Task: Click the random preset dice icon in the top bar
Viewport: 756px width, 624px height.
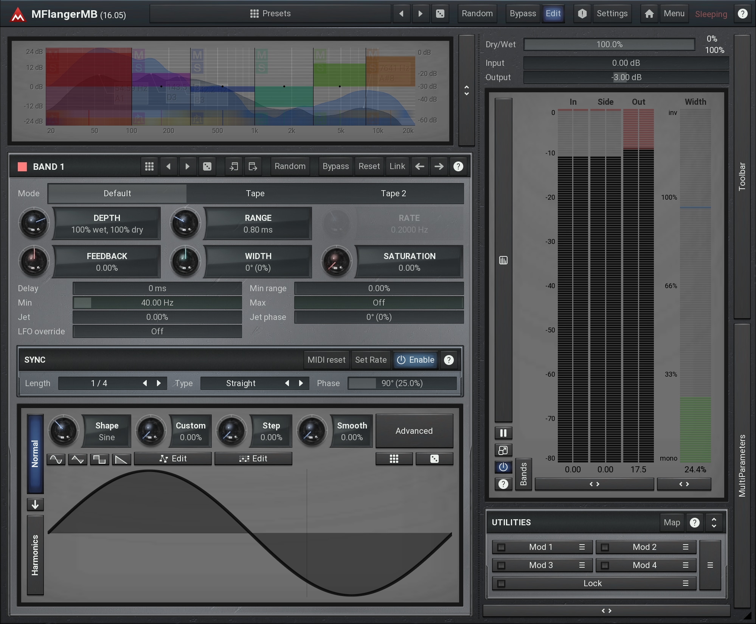Action: [440, 14]
